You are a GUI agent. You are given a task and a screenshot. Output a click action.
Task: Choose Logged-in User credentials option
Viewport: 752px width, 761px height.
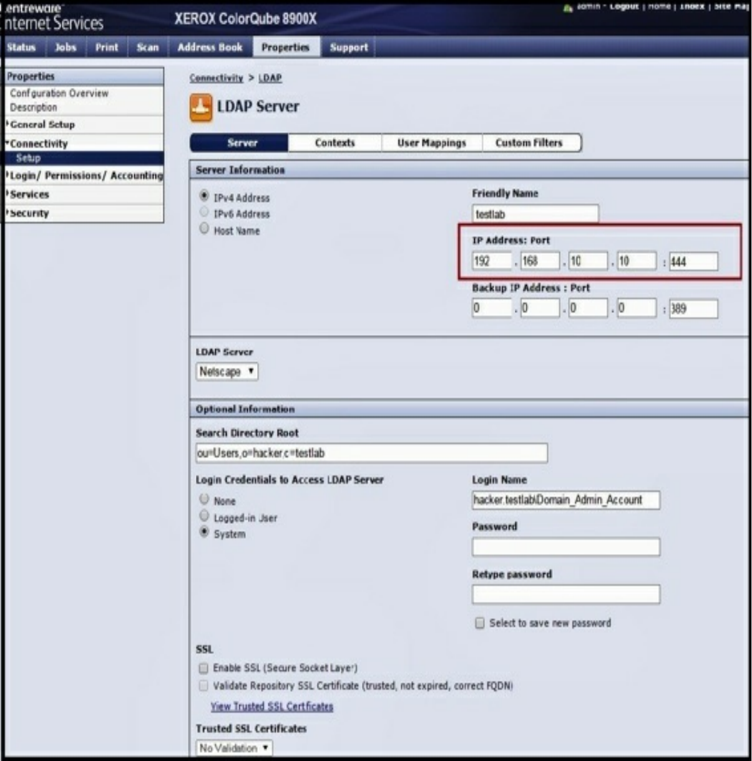click(x=204, y=516)
